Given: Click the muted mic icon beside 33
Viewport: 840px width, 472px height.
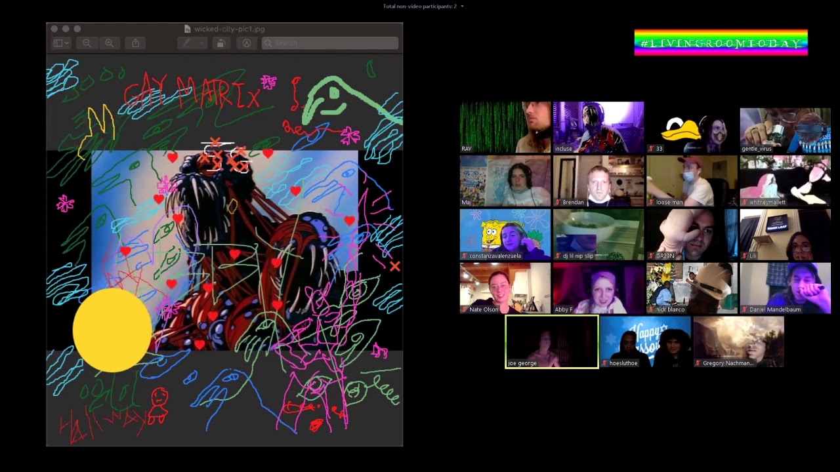Looking at the screenshot, I should [x=651, y=149].
